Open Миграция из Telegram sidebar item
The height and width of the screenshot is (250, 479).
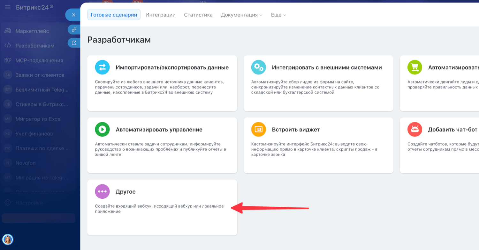(x=42, y=177)
